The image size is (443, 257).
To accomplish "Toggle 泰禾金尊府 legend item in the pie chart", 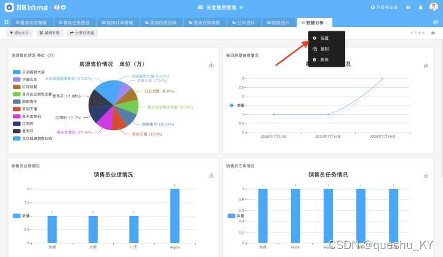I will tap(27, 116).
